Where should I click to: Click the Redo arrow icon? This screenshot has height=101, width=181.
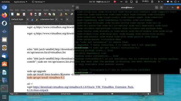click(72, 14)
